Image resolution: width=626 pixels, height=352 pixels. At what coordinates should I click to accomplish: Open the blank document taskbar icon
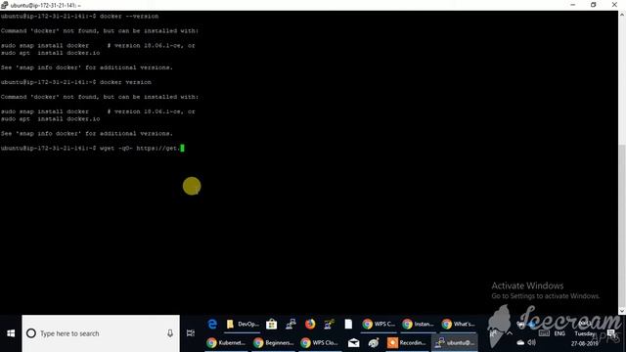point(348,324)
